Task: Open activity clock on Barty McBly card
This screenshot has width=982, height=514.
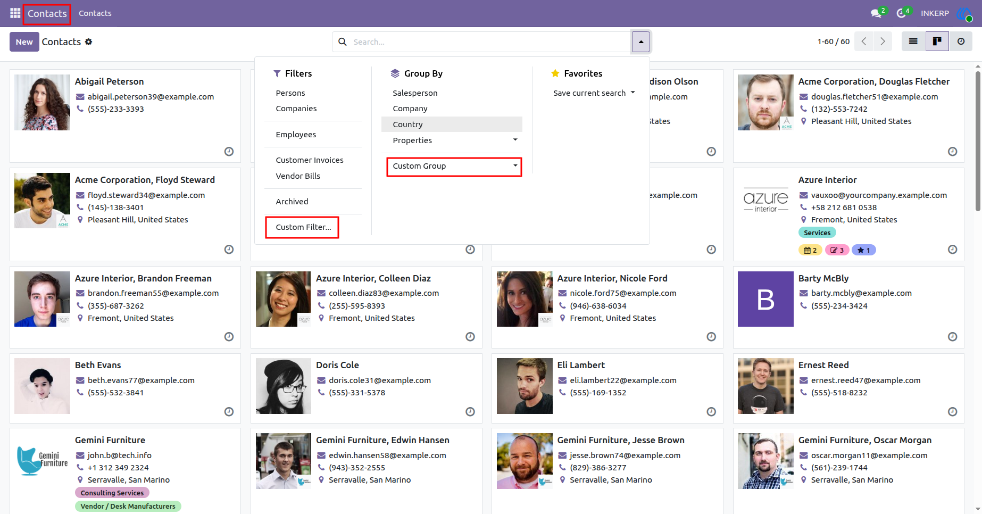Action: (x=952, y=337)
